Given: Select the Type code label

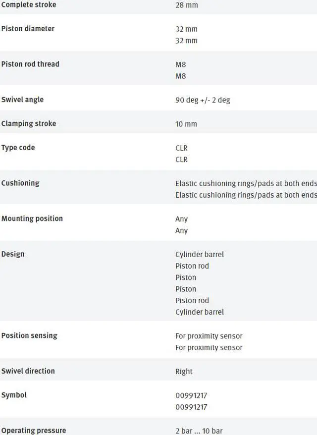Looking at the screenshot, I should pos(18,148).
